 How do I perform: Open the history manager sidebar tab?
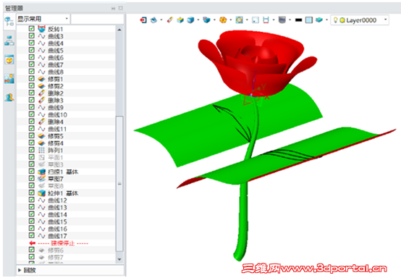point(9,22)
